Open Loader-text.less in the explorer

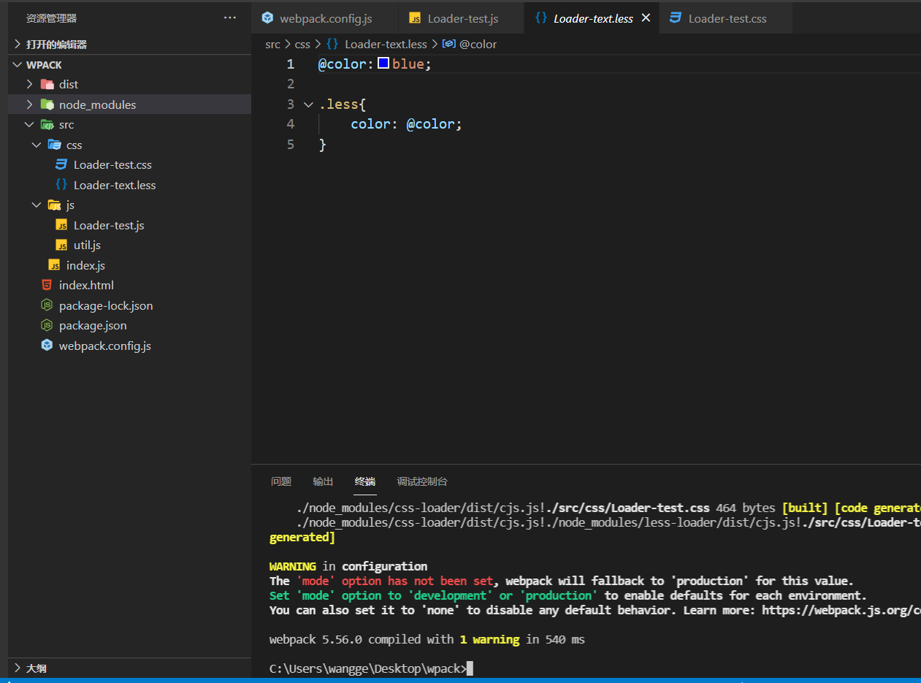click(115, 185)
